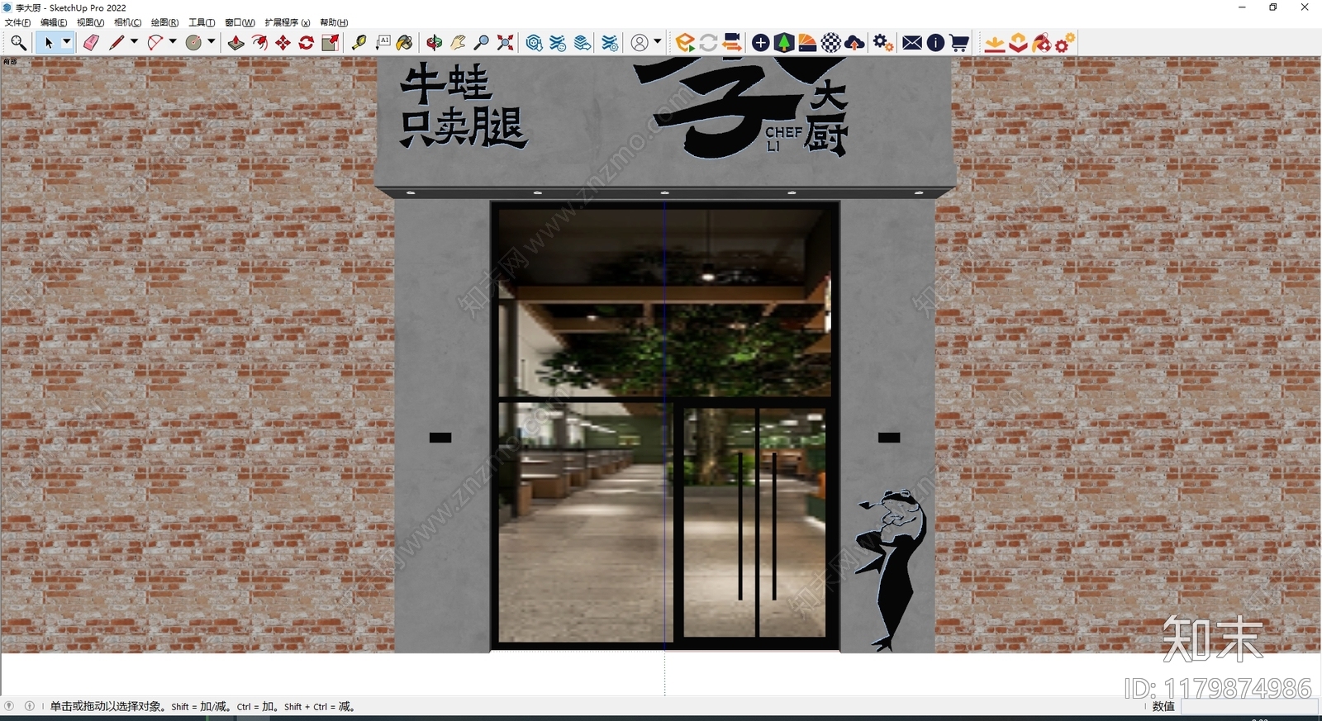
Task: Activate the Text label tool
Action: 383,43
